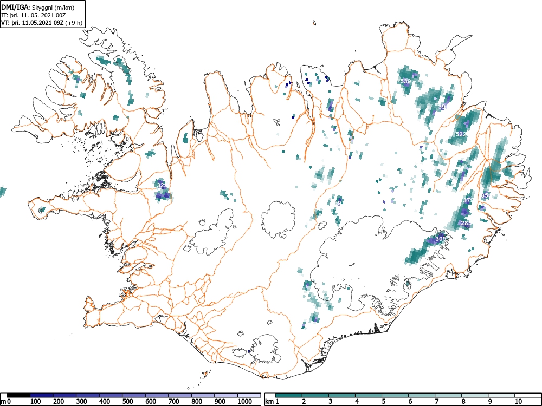
Task: Click the '379' visibility value on the map
Action: click(468, 201)
